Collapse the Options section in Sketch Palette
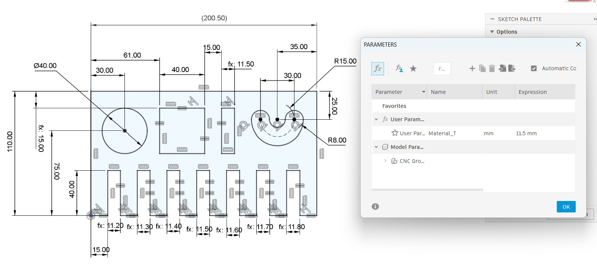 (x=492, y=32)
